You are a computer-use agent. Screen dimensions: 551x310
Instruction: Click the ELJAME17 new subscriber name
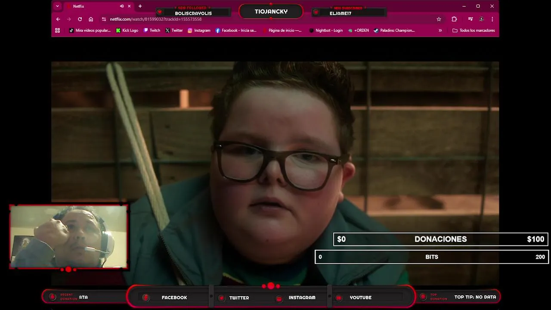341,13
